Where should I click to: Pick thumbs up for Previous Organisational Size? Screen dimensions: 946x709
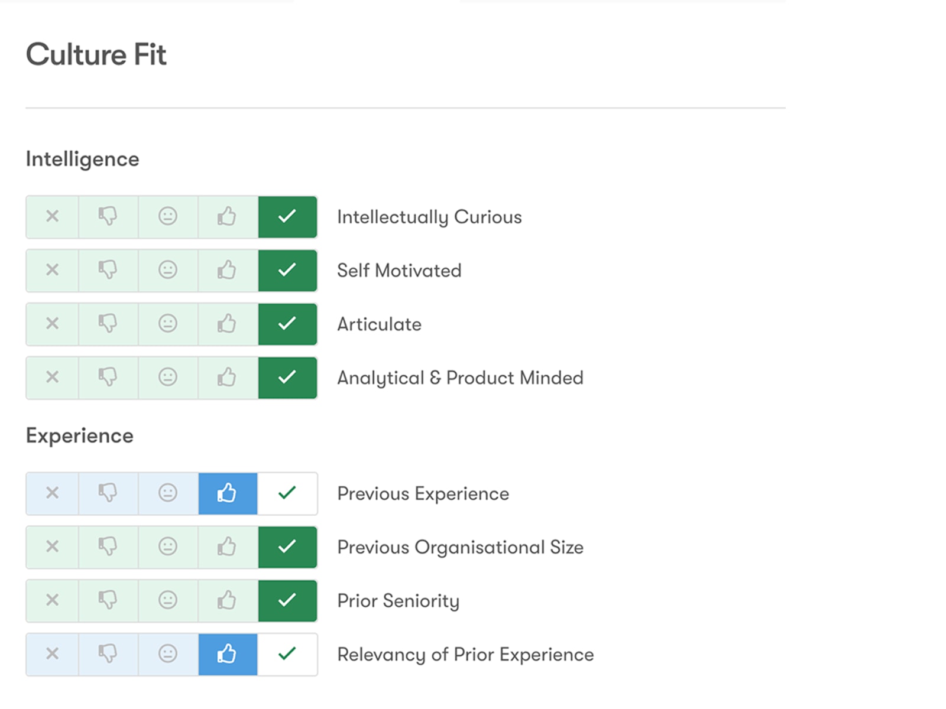coord(228,547)
